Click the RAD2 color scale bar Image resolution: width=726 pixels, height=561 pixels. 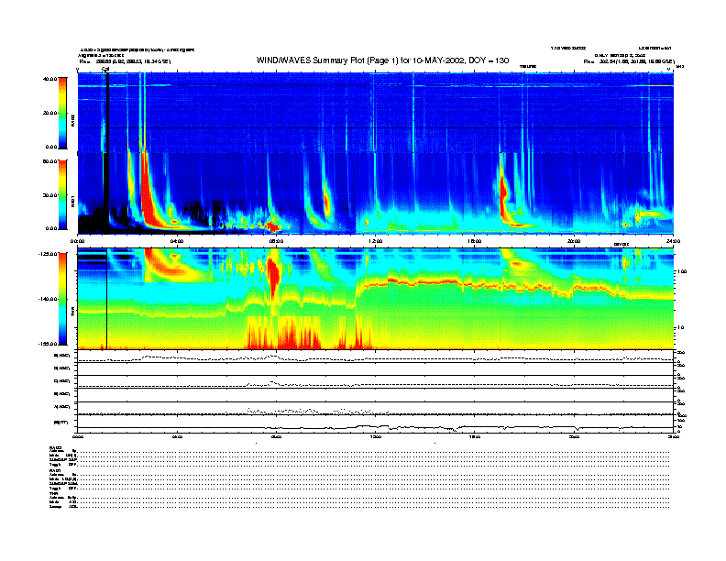click(62, 113)
